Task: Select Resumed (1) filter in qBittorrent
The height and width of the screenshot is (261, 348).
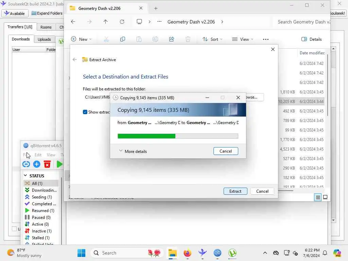Action: (x=41, y=211)
